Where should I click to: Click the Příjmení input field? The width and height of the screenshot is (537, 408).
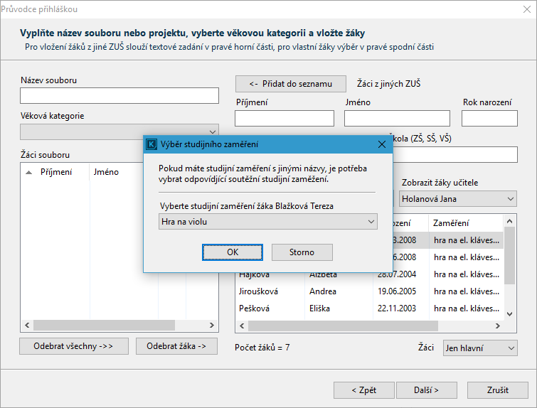click(285, 118)
